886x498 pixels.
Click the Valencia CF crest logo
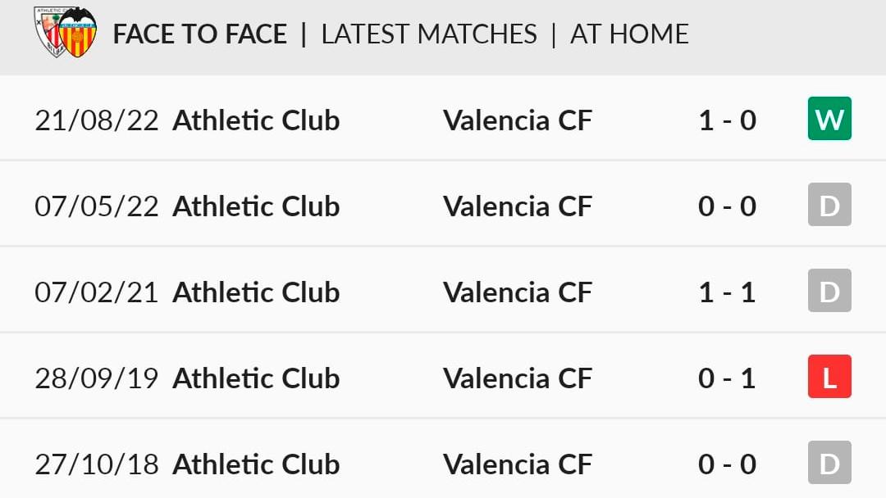tap(78, 33)
